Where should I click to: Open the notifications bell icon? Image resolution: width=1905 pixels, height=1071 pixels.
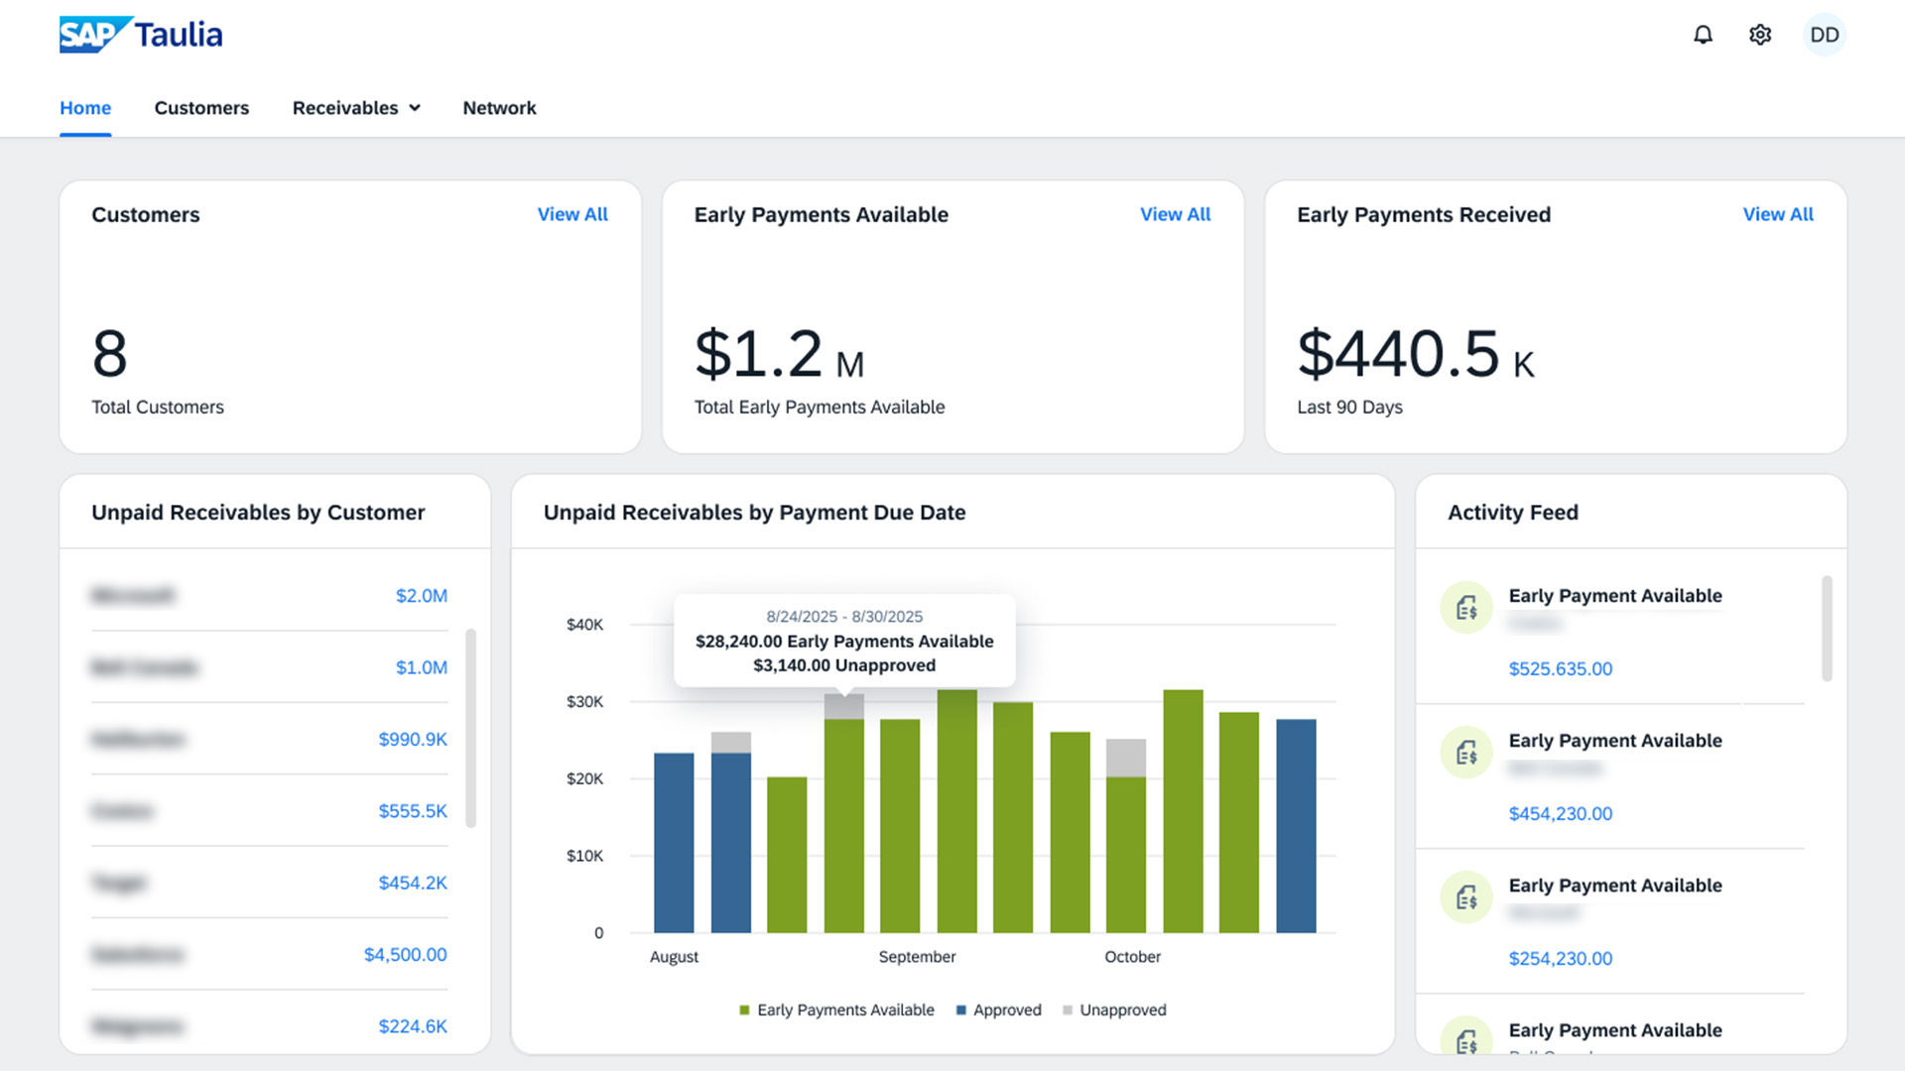pyautogui.click(x=1703, y=35)
